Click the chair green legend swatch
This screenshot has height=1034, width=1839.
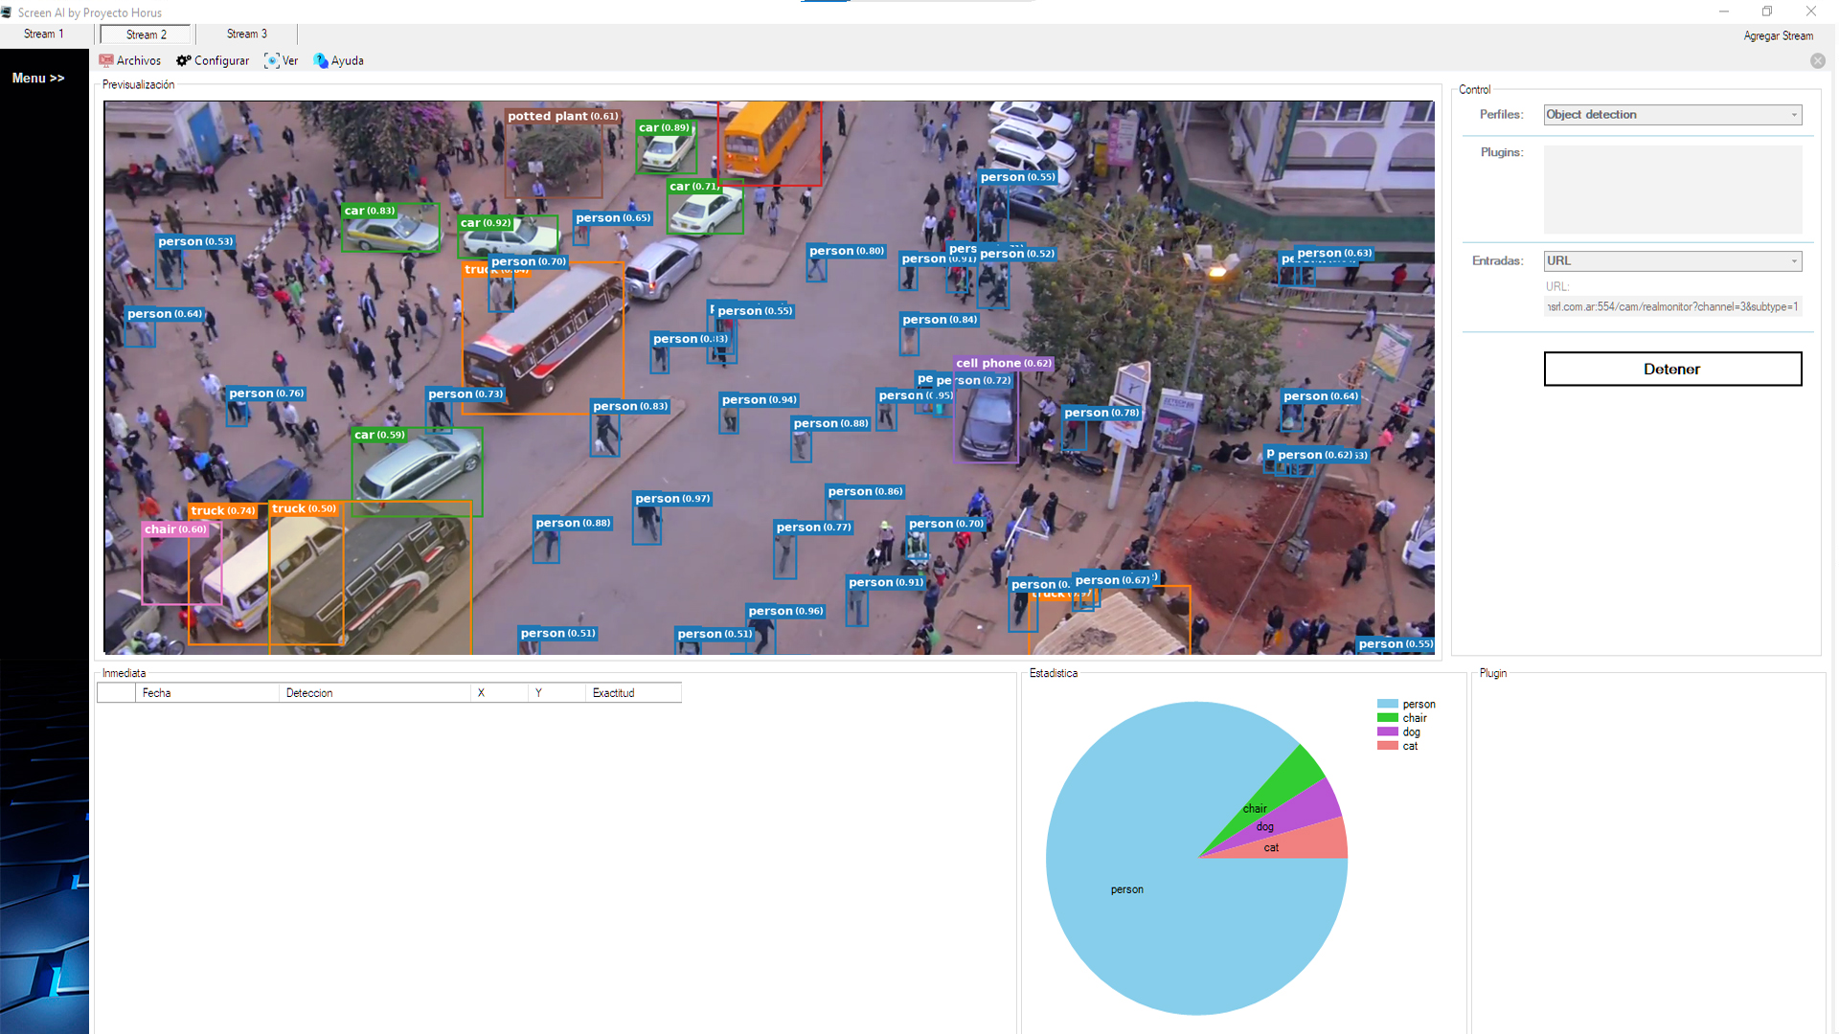coord(1387,718)
